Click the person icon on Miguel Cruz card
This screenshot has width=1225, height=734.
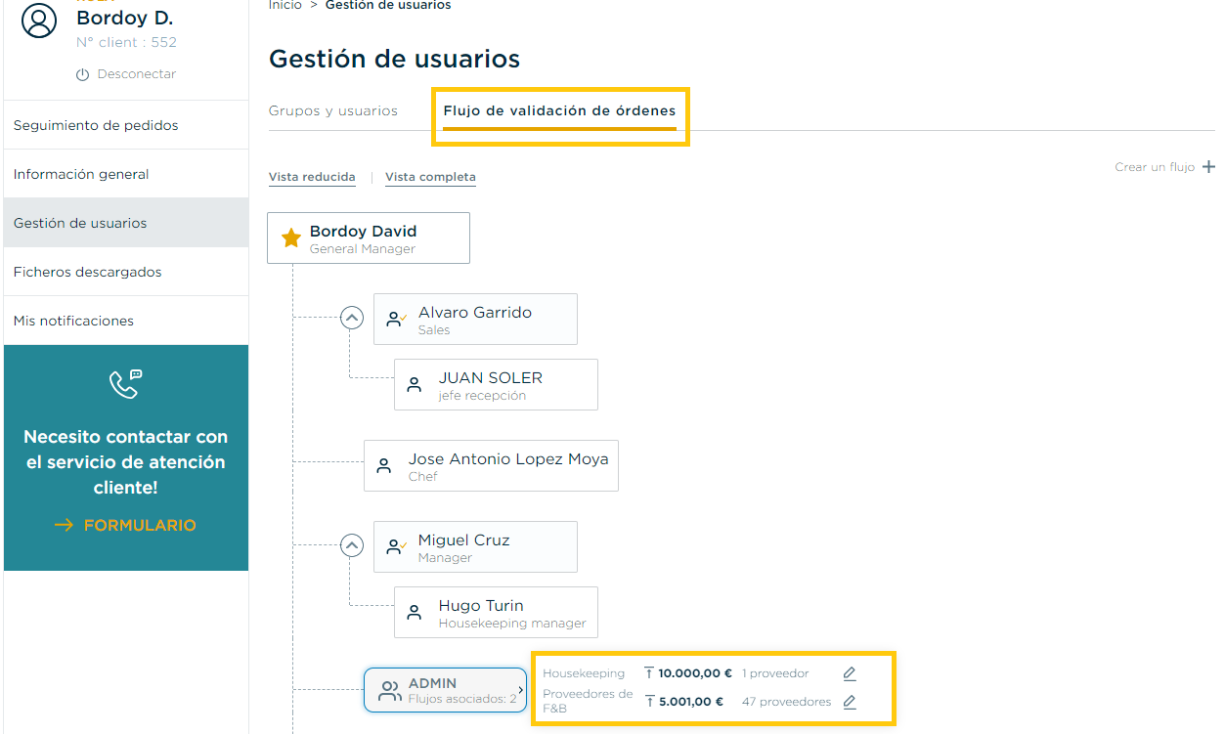tap(396, 547)
